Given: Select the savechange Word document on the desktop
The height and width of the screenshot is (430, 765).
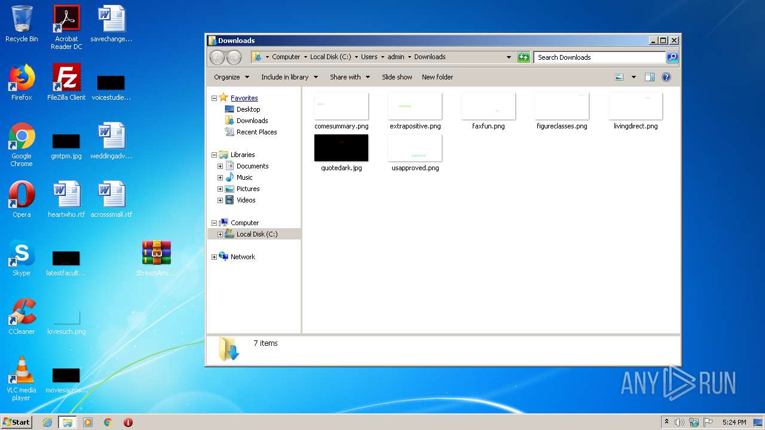Looking at the screenshot, I should tap(111, 24).
